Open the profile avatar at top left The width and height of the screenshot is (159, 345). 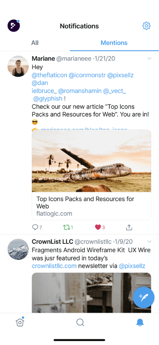coord(14,26)
